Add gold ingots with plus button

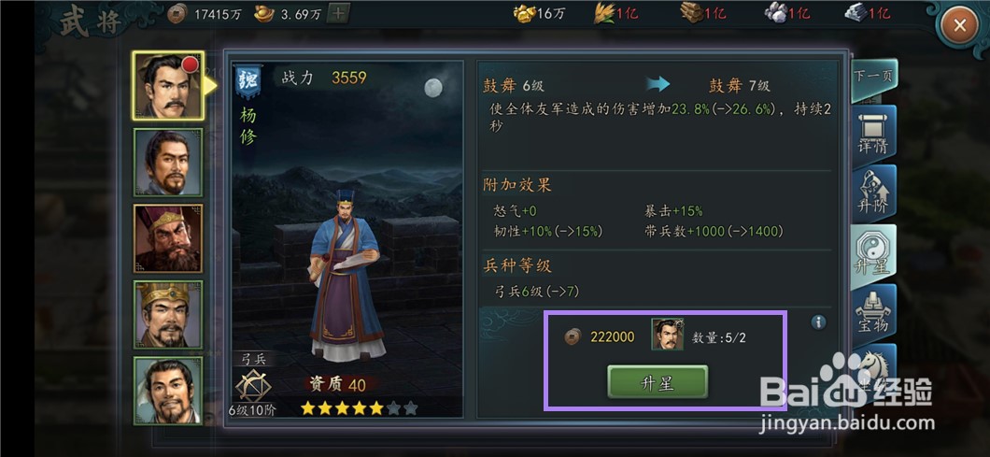tap(339, 13)
